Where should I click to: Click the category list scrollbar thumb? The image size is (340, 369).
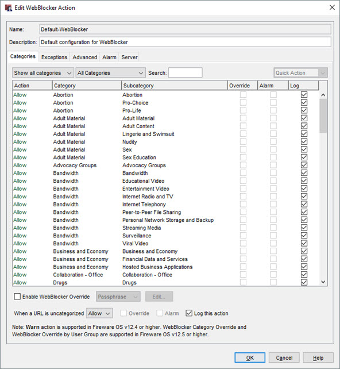[x=323, y=116]
